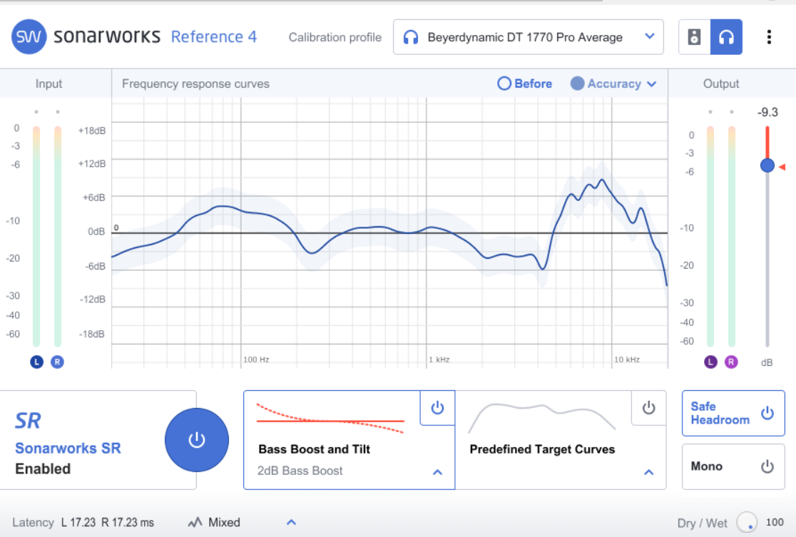Select the Accuracy curve radio option
This screenshot has height=537, width=796.
(x=606, y=83)
